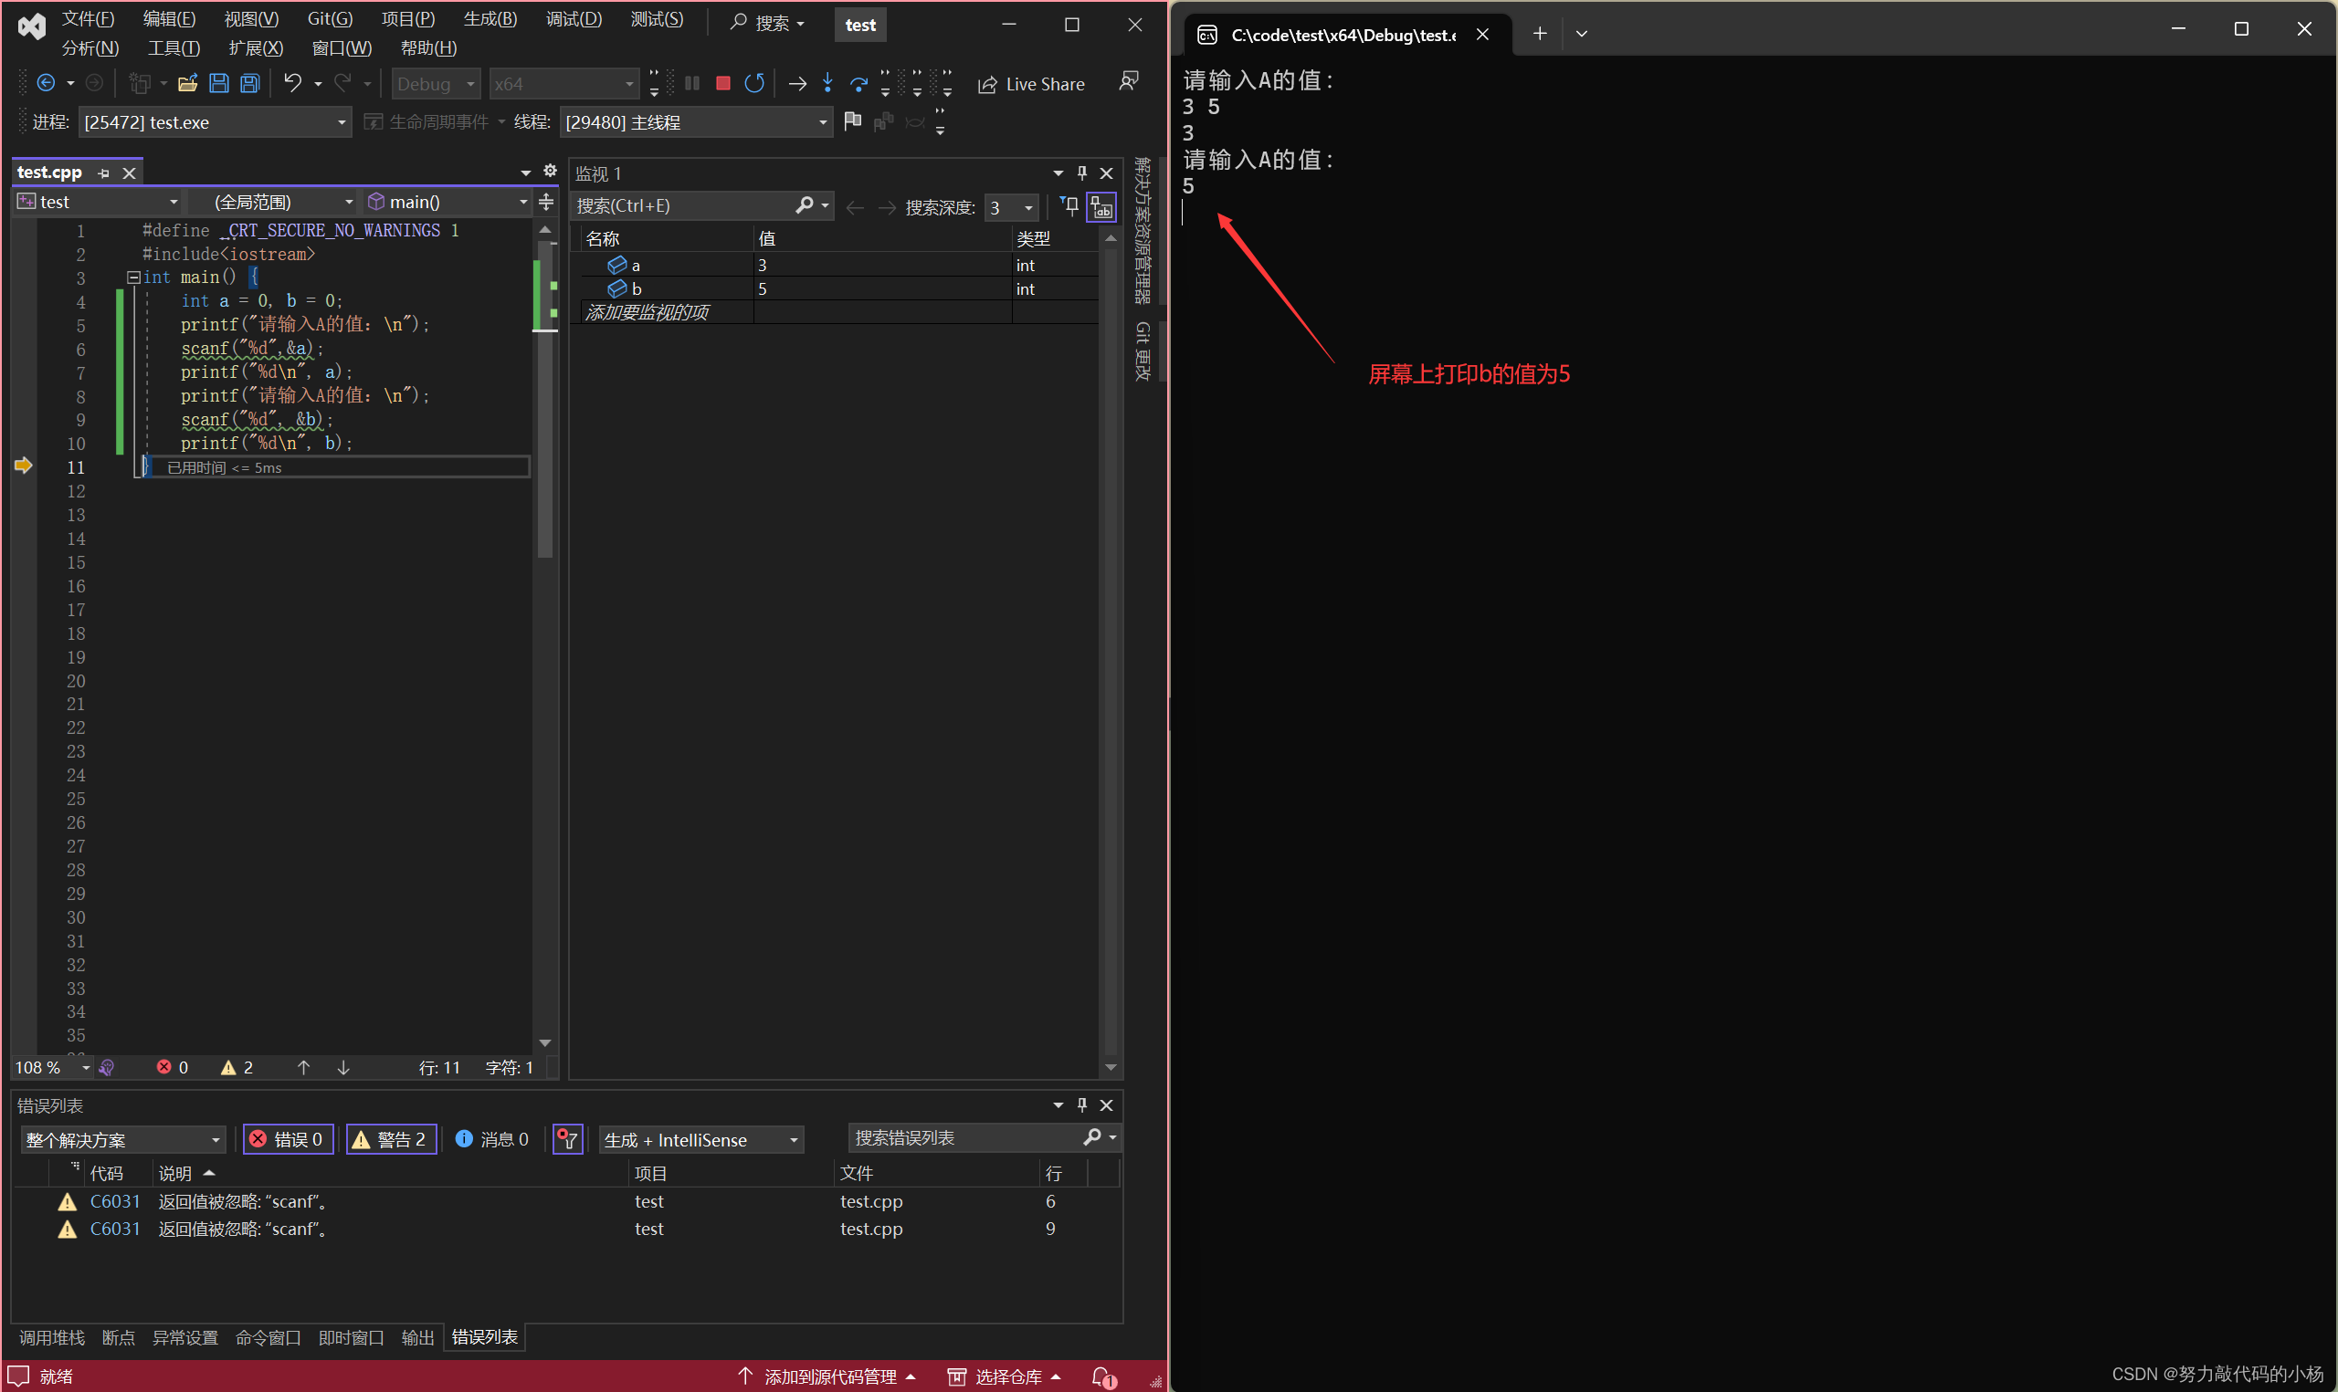Click the Save All icon
The width and height of the screenshot is (2338, 1392).
tap(250, 83)
